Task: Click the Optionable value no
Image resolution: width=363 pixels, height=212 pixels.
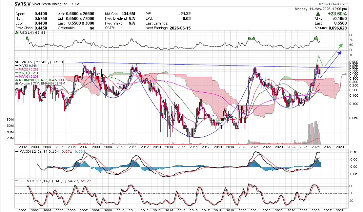Action: point(92,28)
